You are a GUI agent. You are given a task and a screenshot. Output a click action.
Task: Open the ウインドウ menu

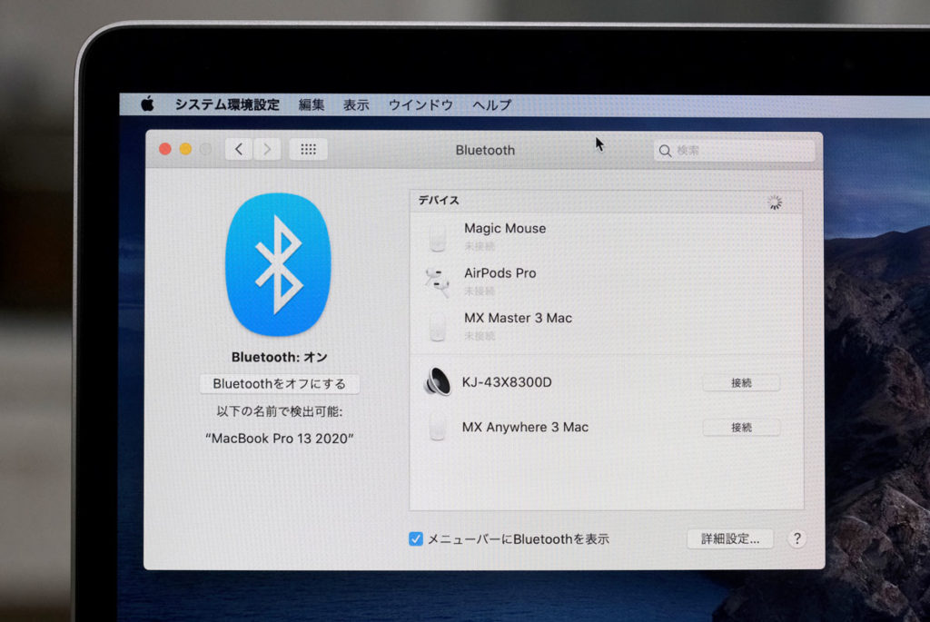coord(420,105)
